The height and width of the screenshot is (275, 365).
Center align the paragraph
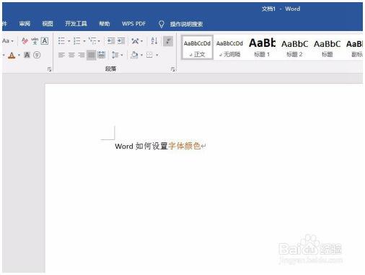(x=71, y=55)
